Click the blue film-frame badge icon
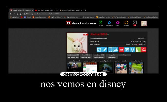Viewport: 167px width, 102px height. pos(99,50)
